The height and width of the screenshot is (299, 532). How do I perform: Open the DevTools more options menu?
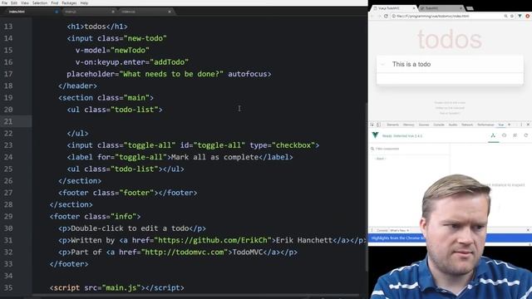[521, 125]
